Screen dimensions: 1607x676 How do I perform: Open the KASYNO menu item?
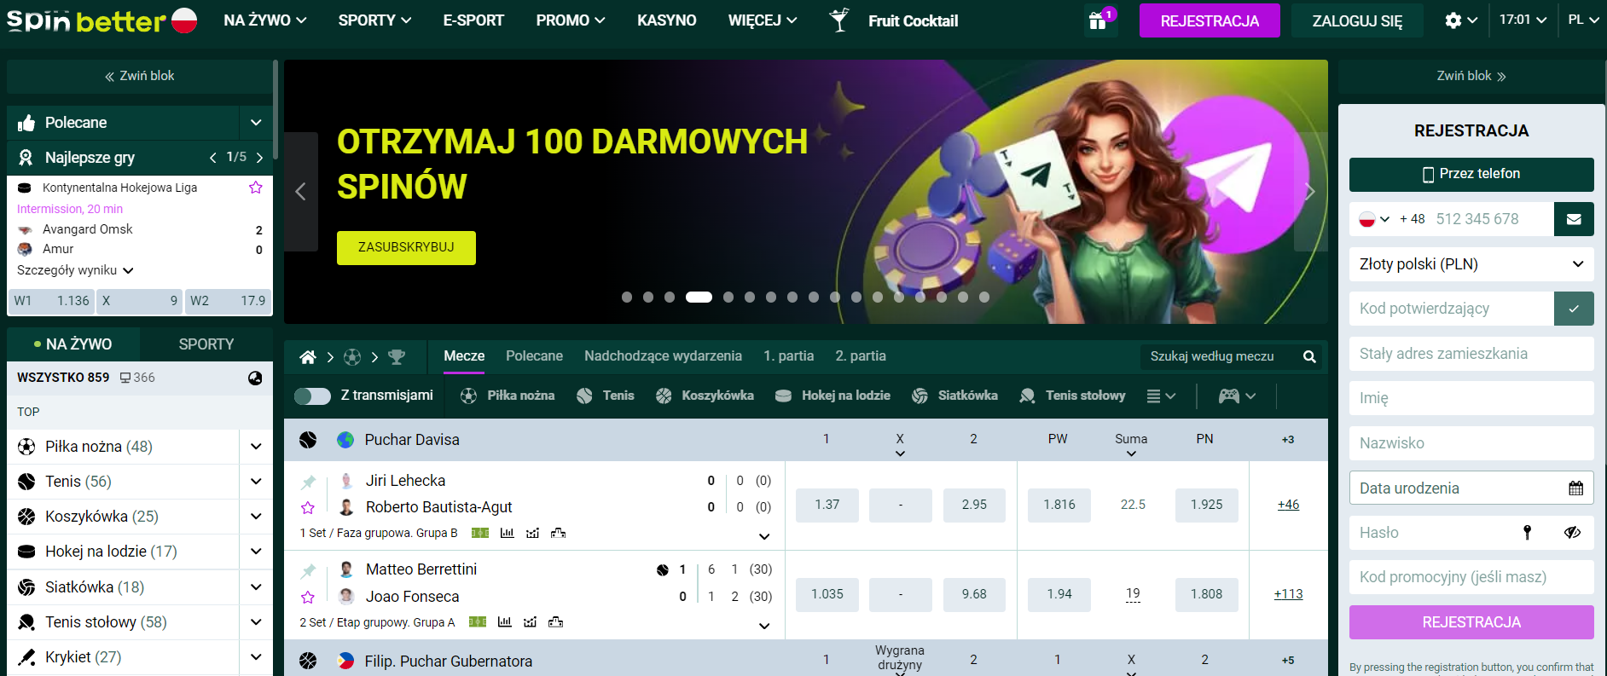[666, 20]
